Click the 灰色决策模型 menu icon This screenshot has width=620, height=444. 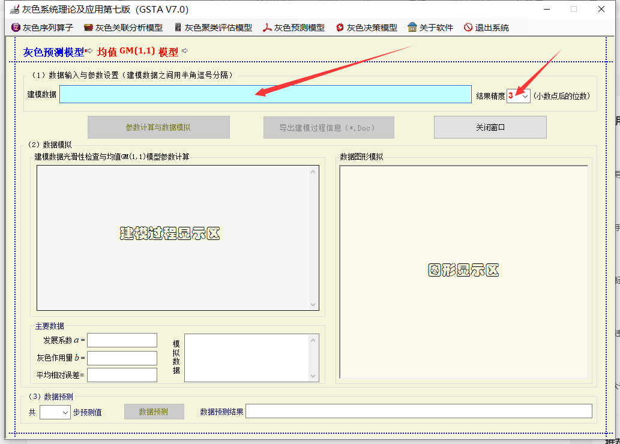340,27
